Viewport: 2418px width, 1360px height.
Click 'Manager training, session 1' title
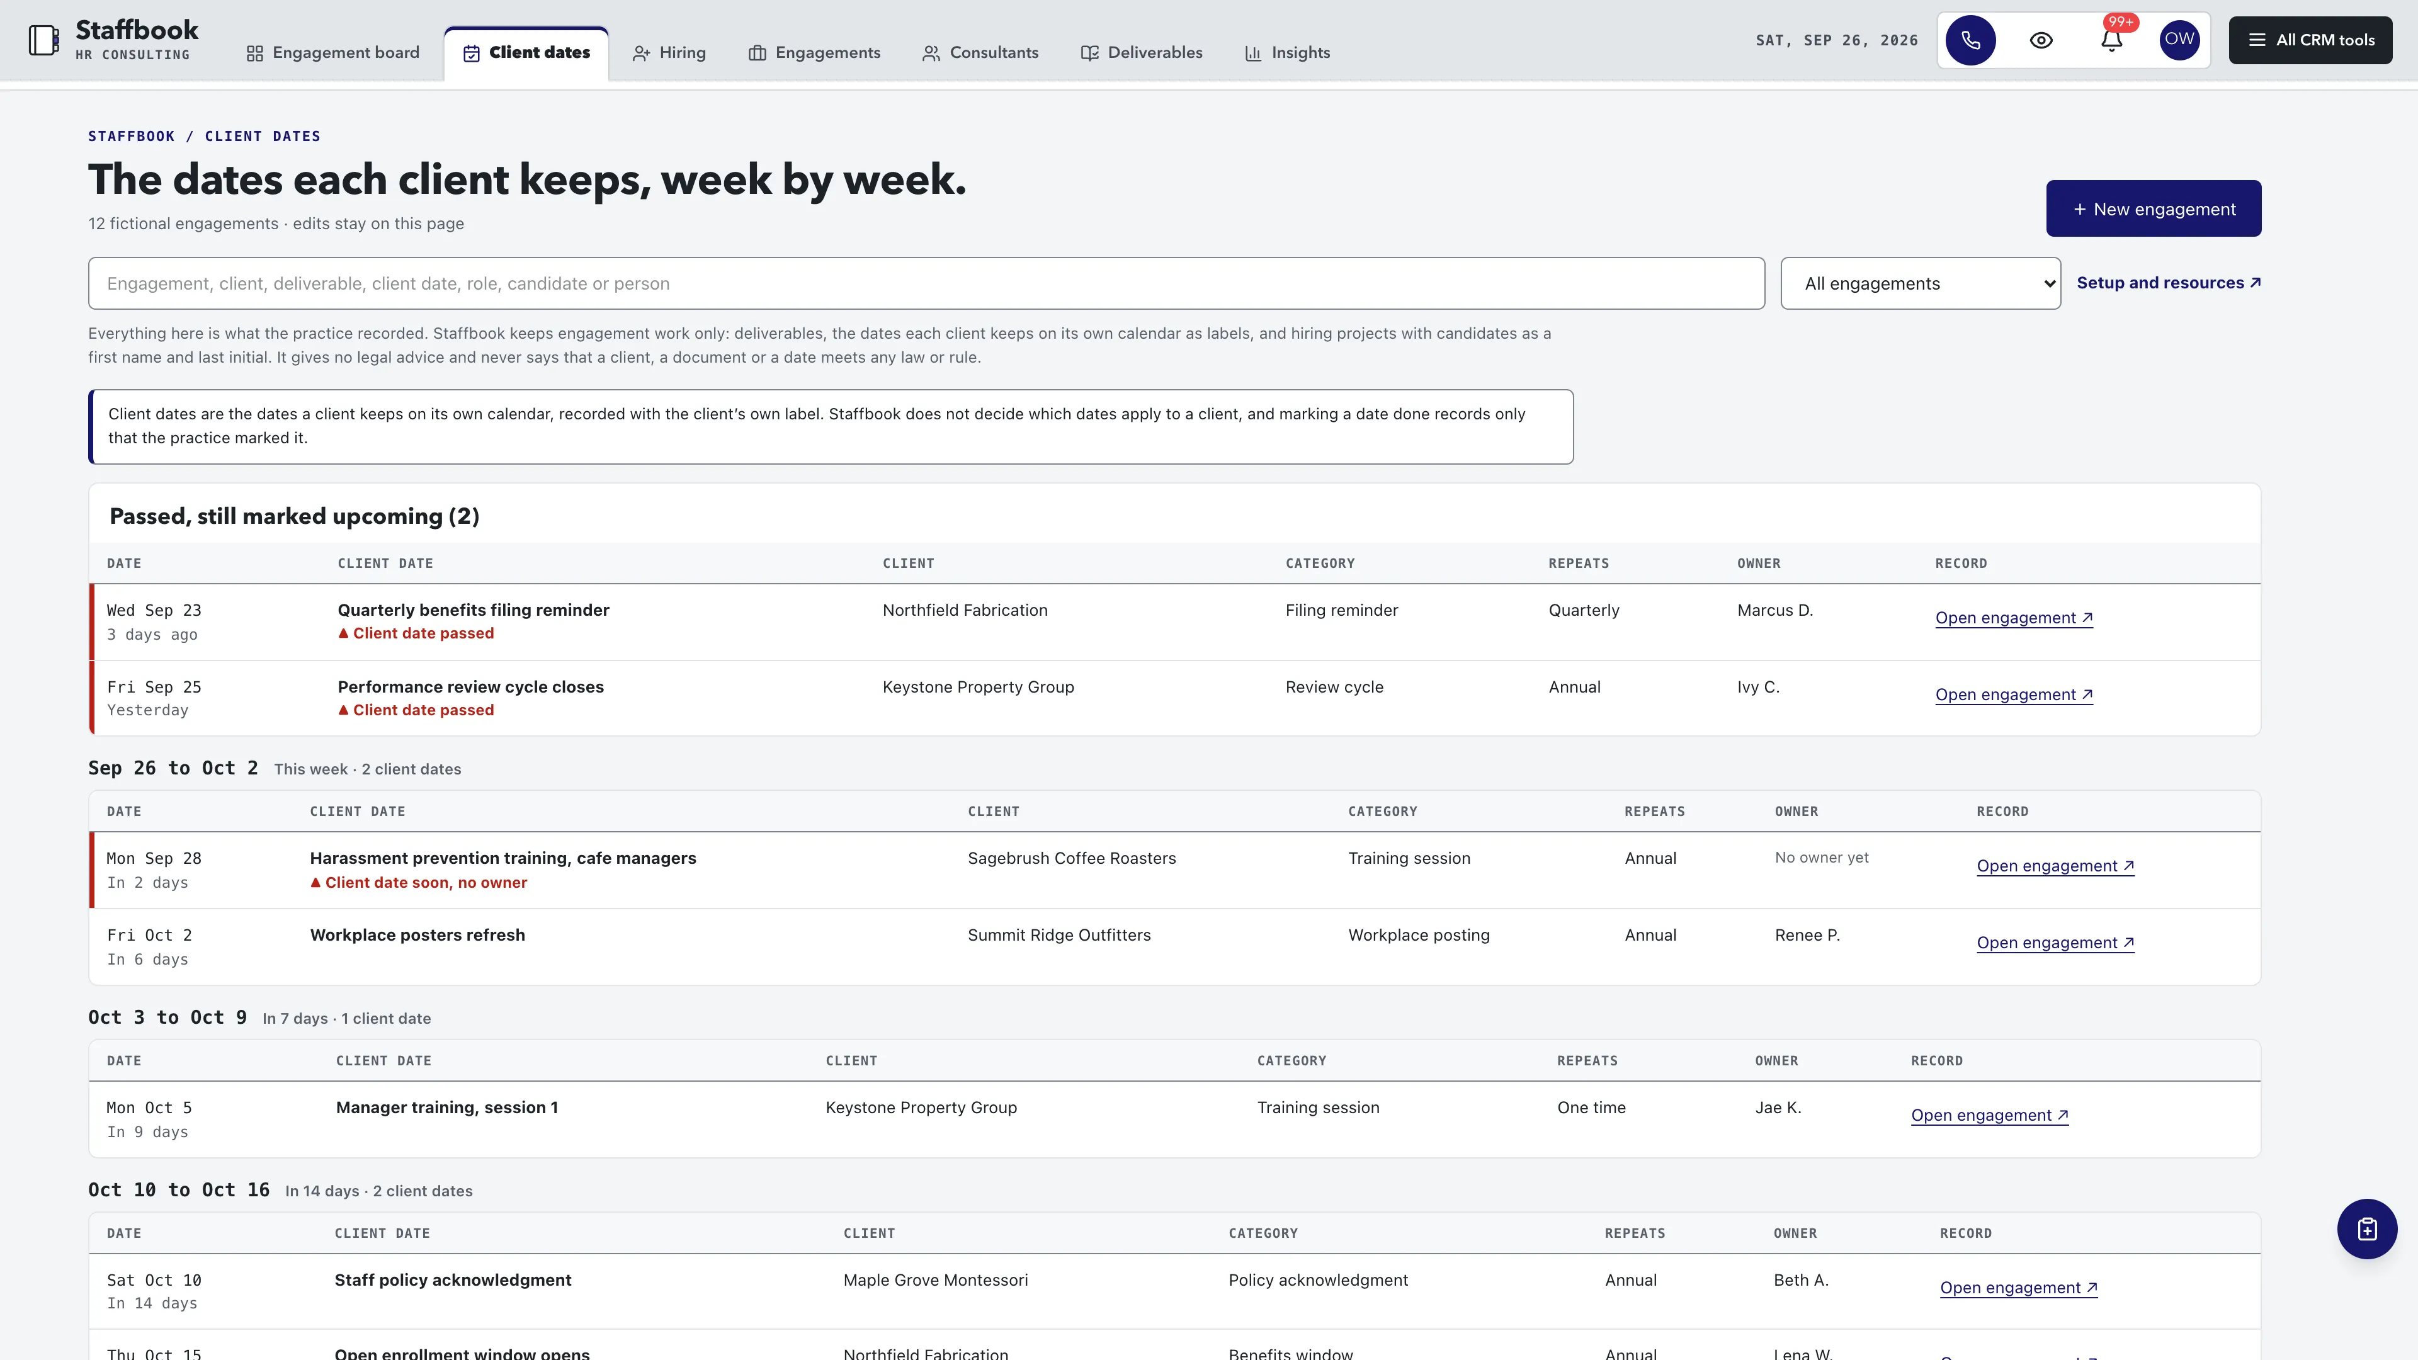point(447,1108)
